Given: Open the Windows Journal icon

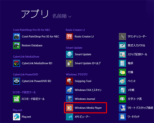Looking at the screenshot, I should 70,99.
